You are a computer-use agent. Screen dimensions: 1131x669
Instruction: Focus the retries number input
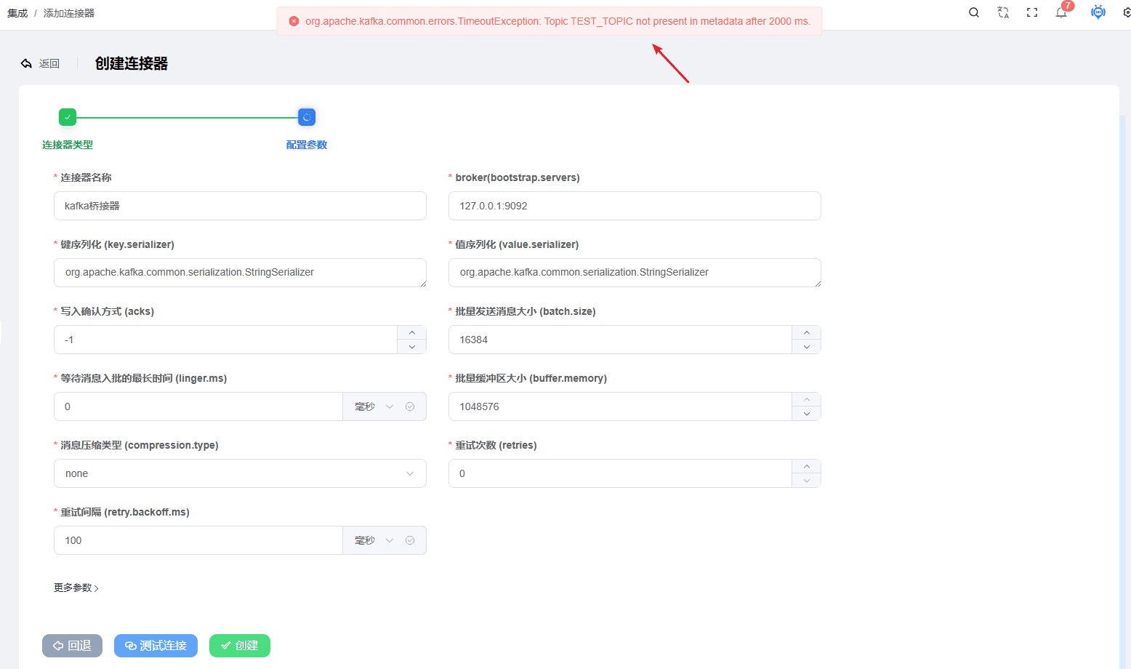pos(620,473)
